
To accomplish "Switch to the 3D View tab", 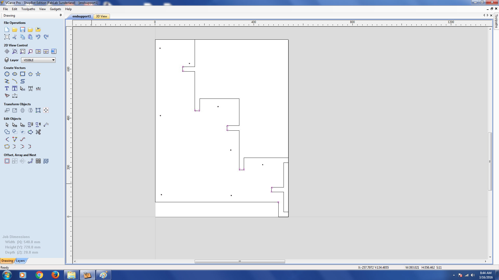I will (x=102, y=16).
